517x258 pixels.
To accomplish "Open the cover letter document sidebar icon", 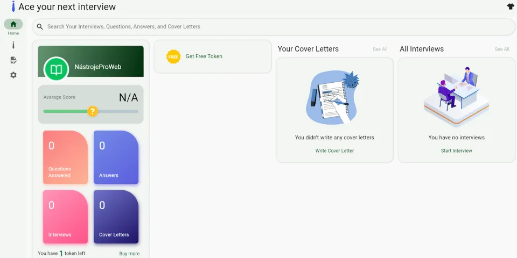I will tap(13, 60).
